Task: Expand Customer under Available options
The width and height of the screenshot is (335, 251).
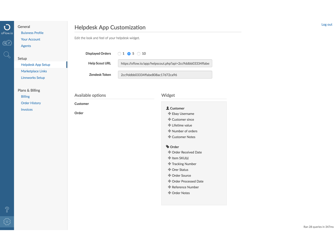Action: click(82, 104)
